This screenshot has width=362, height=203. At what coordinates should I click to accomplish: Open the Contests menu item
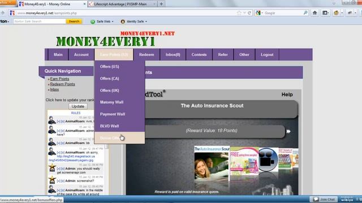199,55
